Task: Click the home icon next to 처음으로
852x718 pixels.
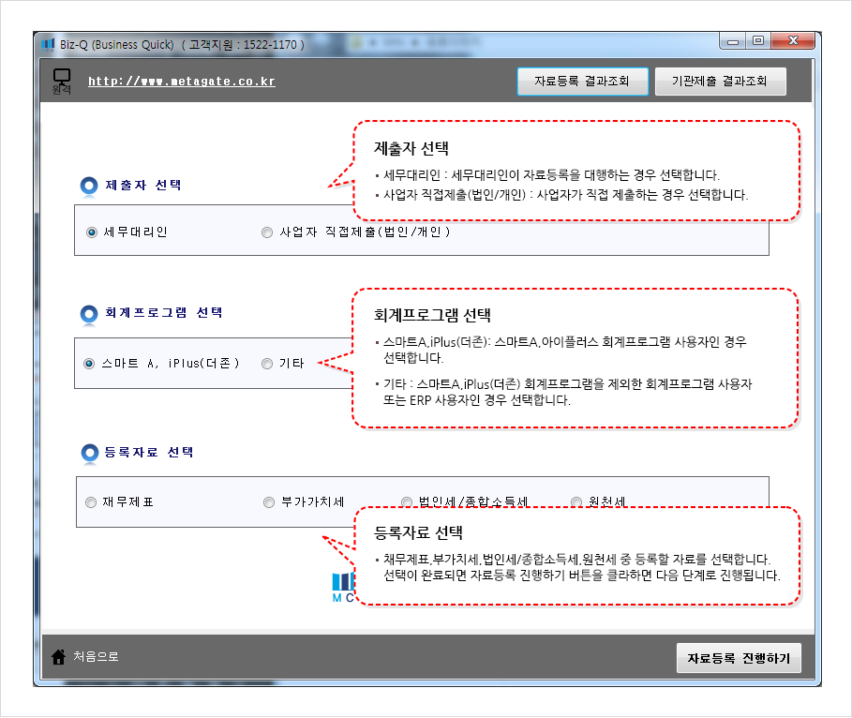Action: 61,656
